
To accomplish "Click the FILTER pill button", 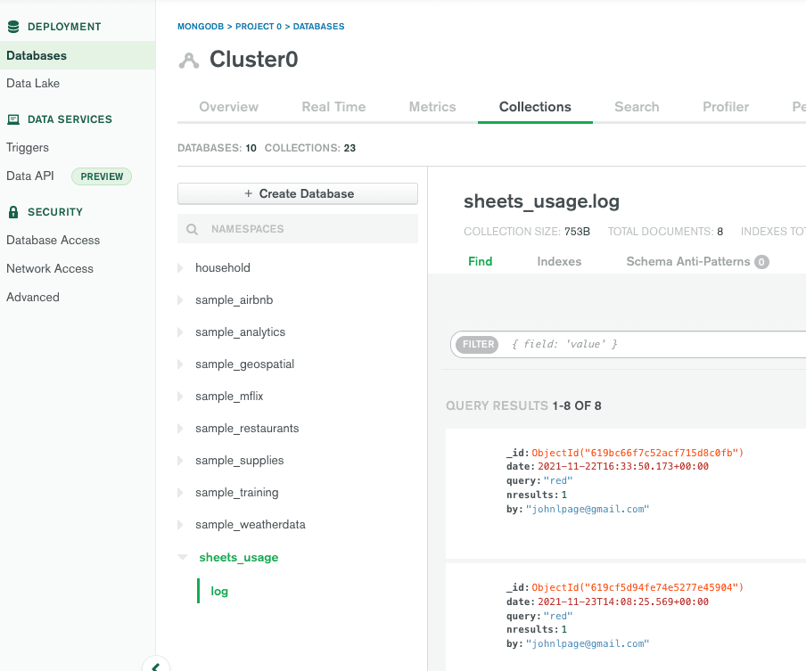I will point(479,345).
